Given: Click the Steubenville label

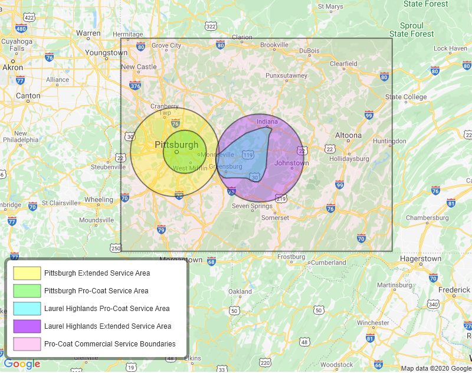Looking at the screenshot, I should (x=109, y=167).
